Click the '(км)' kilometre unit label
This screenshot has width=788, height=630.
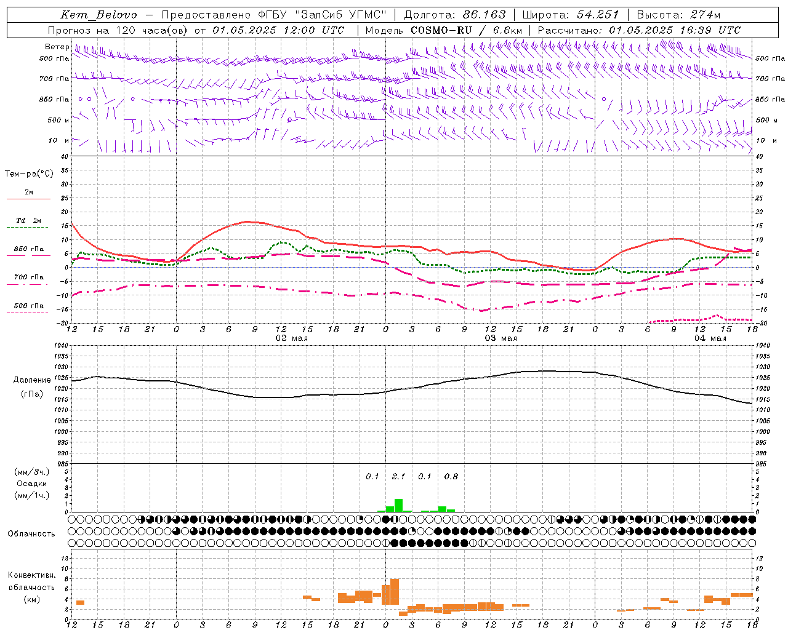point(31,599)
